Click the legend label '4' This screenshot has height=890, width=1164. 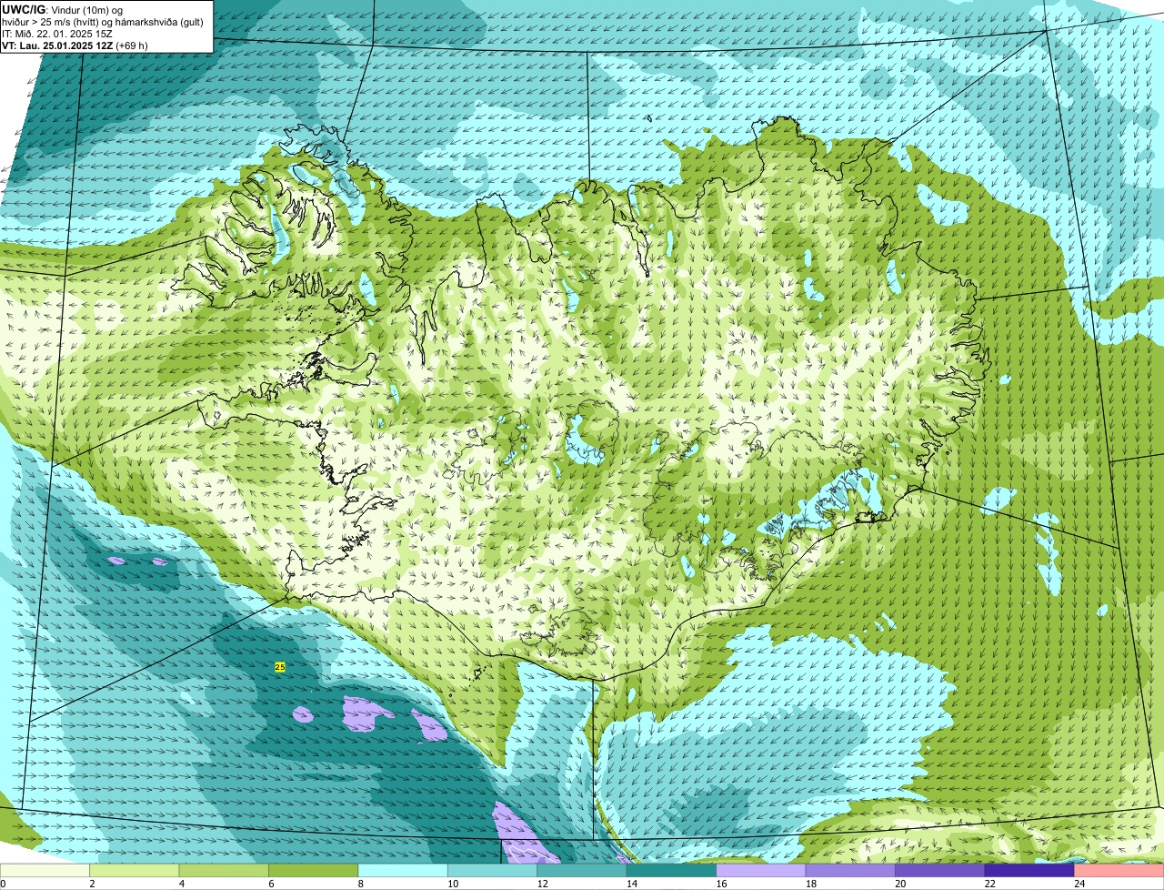182,884
